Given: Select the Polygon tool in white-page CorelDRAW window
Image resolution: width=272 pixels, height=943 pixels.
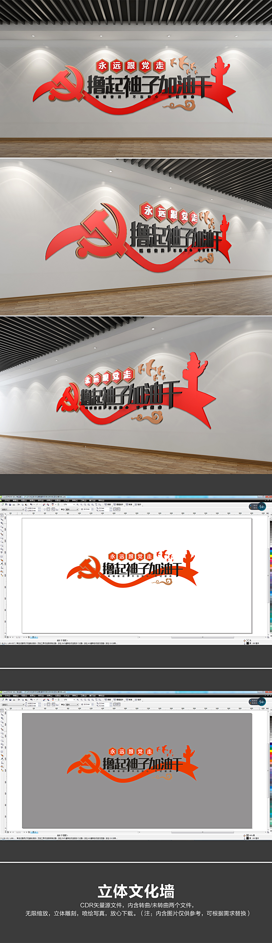Looking at the screenshot, I should 2,545.
